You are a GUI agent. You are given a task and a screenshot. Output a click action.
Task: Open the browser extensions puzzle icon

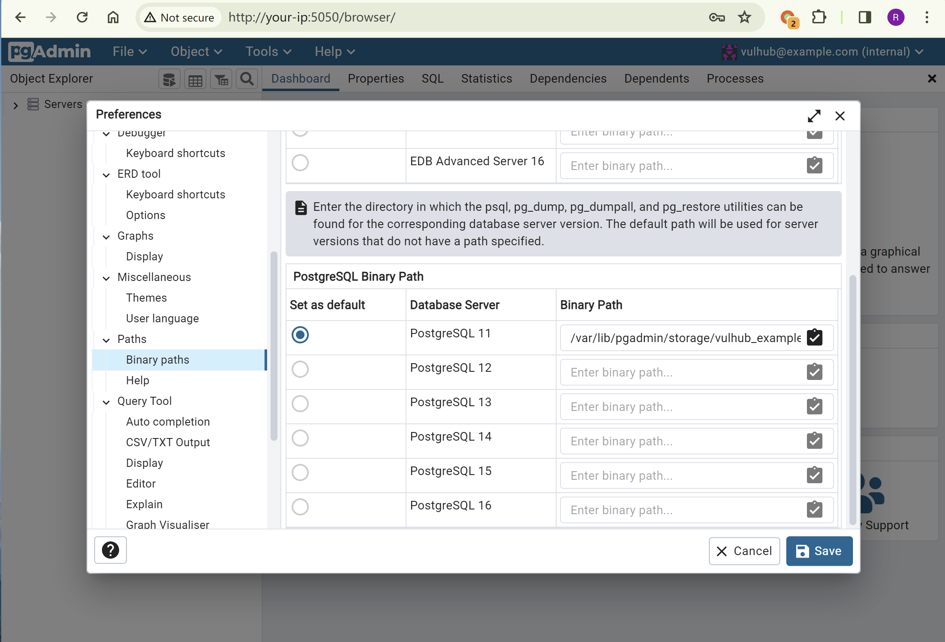pyautogui.click(x=819, y=17)
